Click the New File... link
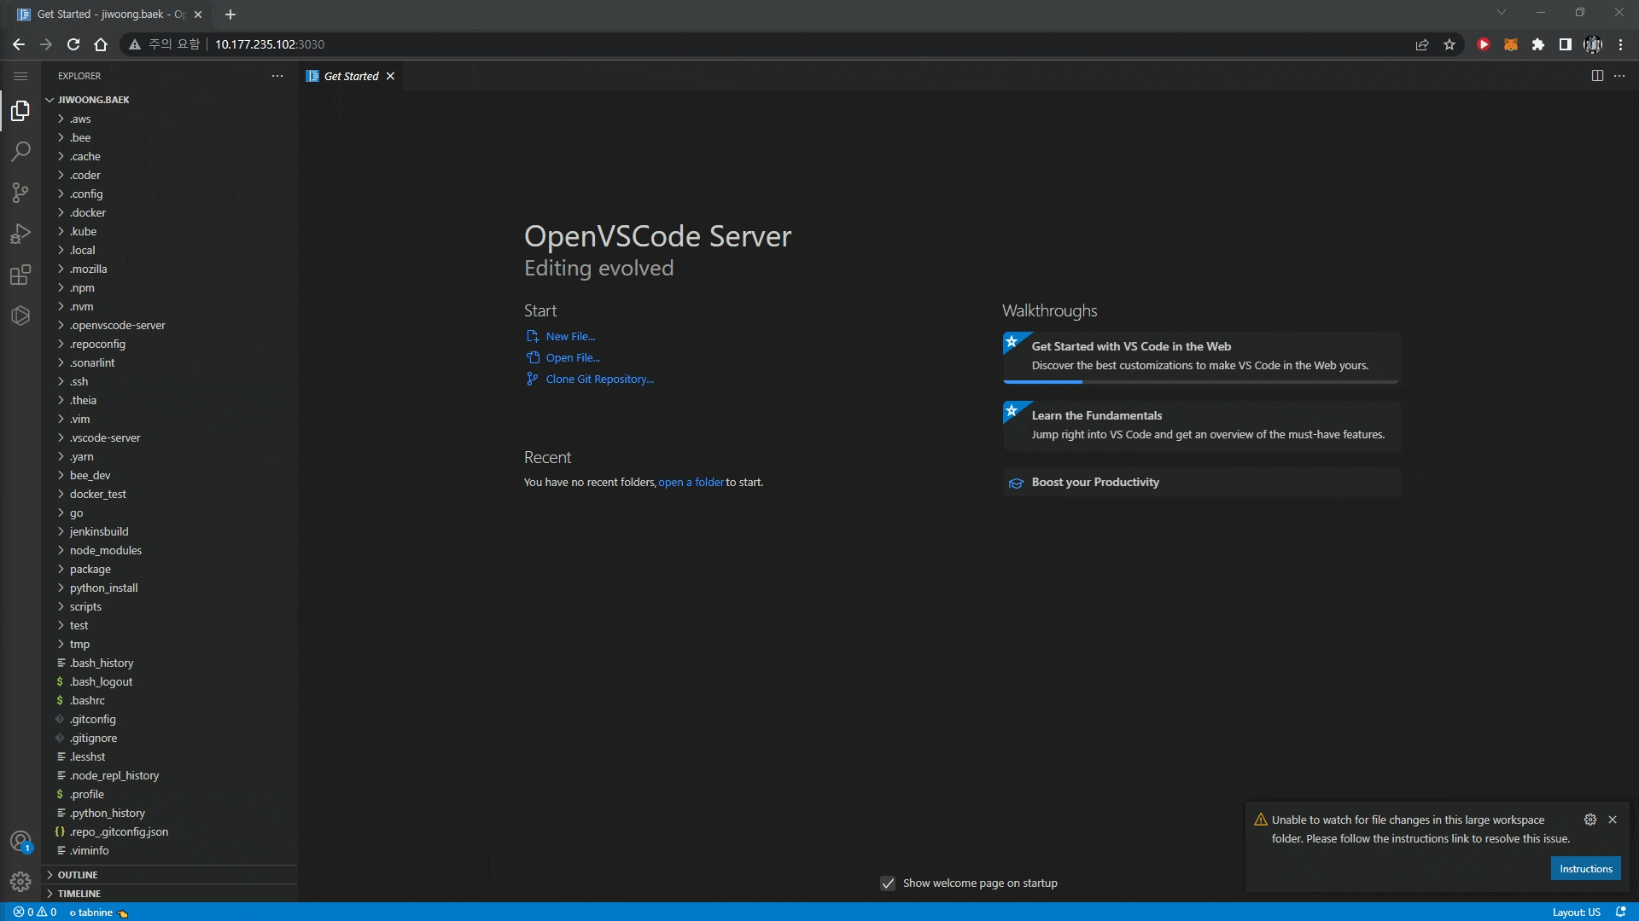Screen dimensions: 1639x921 [570, 337]
